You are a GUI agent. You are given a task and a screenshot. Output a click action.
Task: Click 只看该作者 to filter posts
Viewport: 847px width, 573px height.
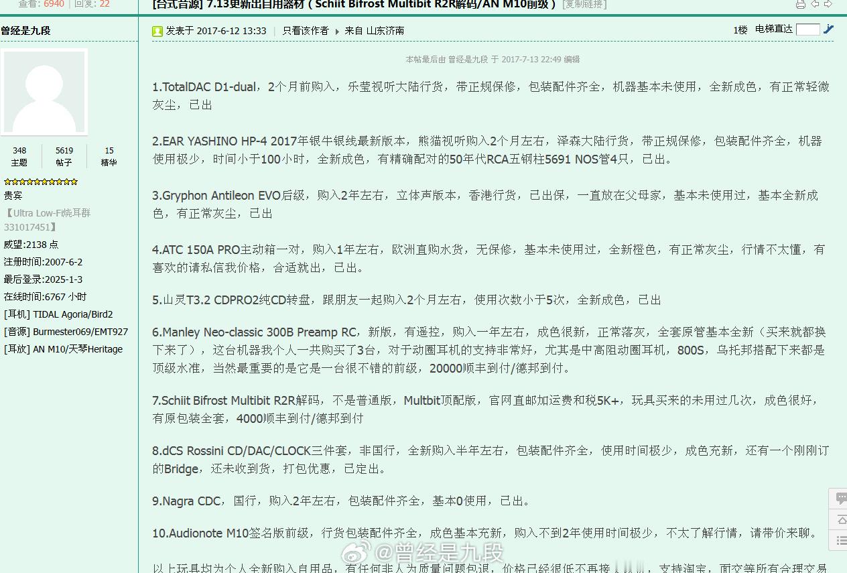click(306, 31)
